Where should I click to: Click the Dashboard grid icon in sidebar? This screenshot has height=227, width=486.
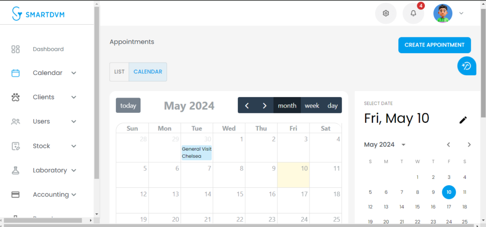tap(16, 49)
